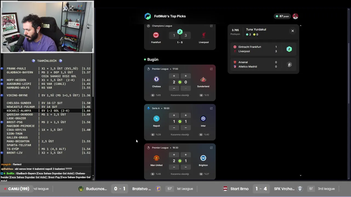The height and width of the screenshot is (197, 351).
Task: Click the Frankfurt club crest
Action: pyautogui.click(x=156, y=35)
